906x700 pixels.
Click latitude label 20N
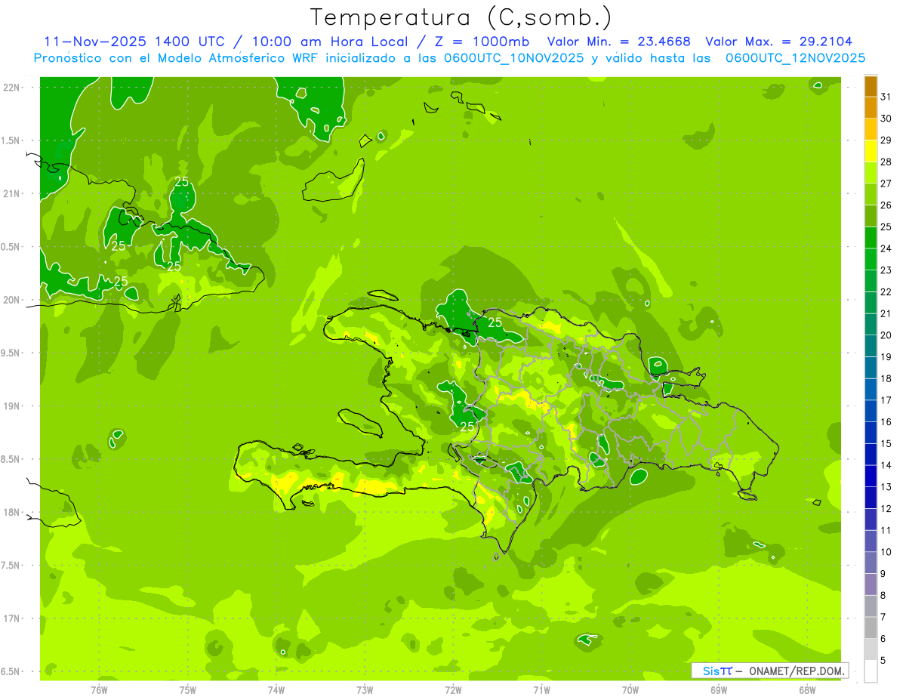click(11, 300)
